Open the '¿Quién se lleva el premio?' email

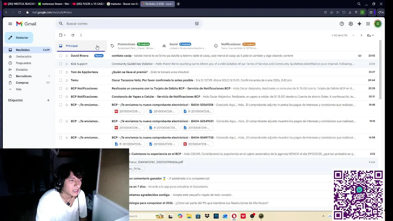[217, 72]
